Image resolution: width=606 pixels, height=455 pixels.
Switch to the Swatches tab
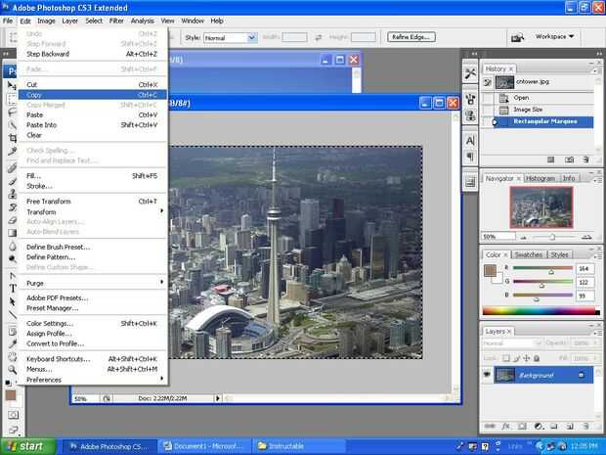[528, 254]
